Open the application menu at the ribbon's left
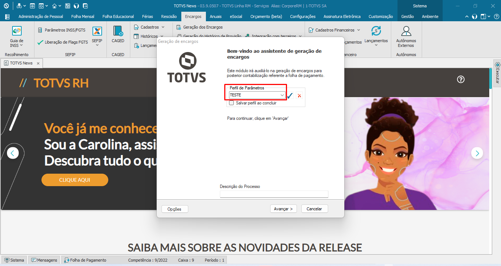The image size is (501, 266). (7, 16)
